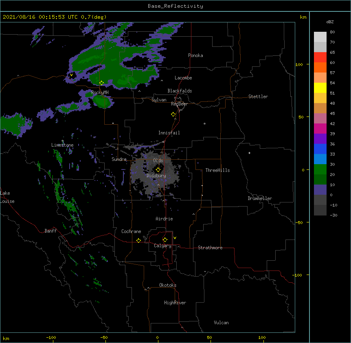This screenshot has width=351, height=343.
Task: Click the 45 value in dBZ legend
Action: tap(332, 114)
